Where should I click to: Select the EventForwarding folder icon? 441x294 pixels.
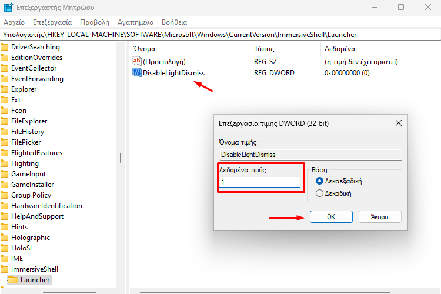[4, 79]
